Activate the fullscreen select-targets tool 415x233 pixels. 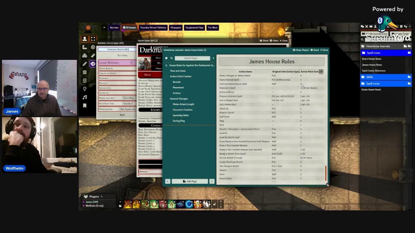pyautogui.click(x=93, y=39)
